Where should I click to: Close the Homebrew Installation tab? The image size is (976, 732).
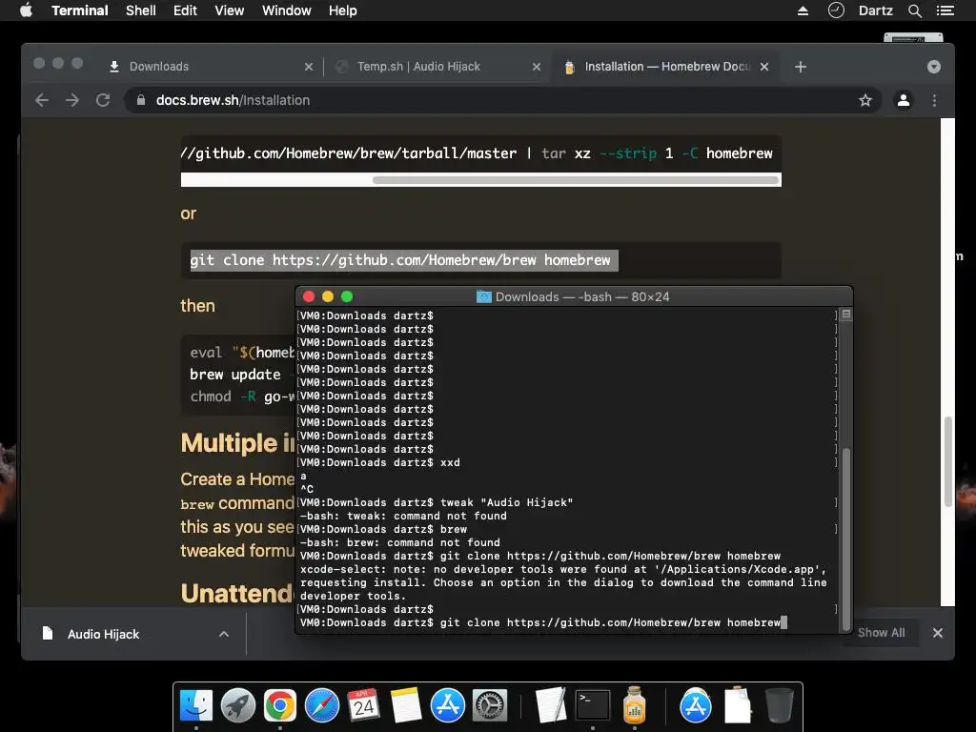point(764,67)
